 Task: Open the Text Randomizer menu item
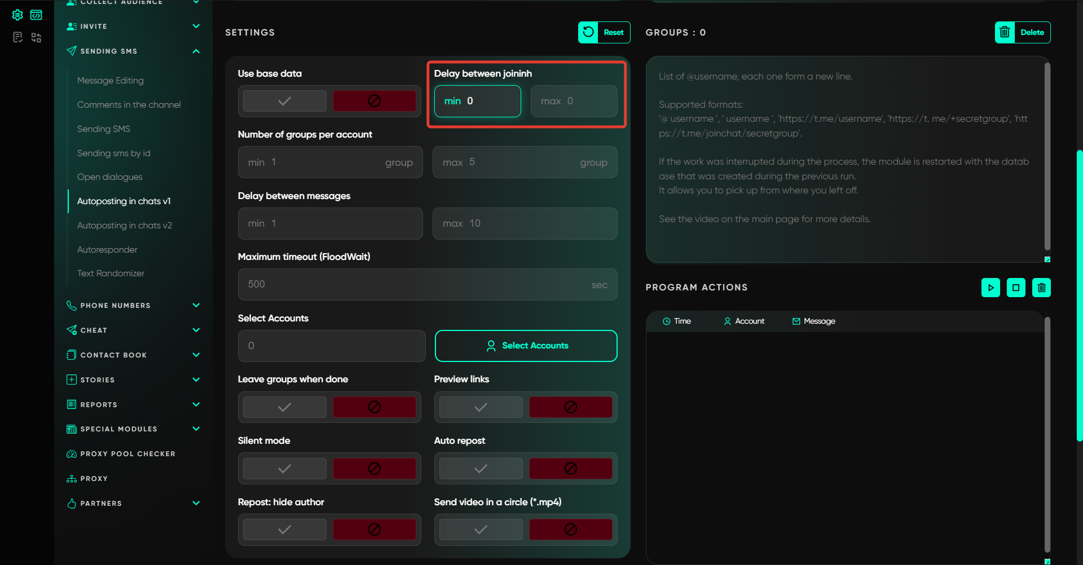(x=111, y=273)
